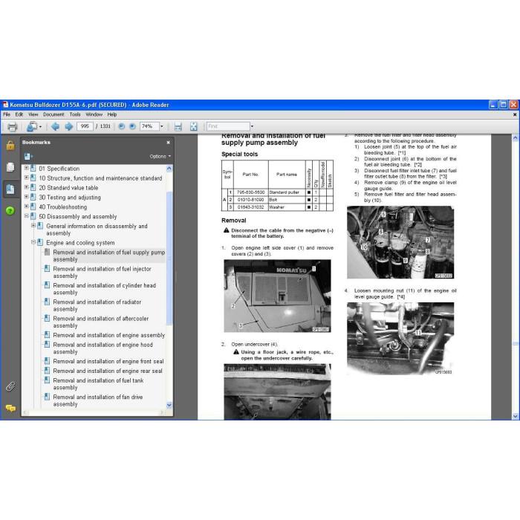520x520 pixels.
Task: Click the Bookmarks panel scroll-down arrow
Action: [x=169, y=405]
